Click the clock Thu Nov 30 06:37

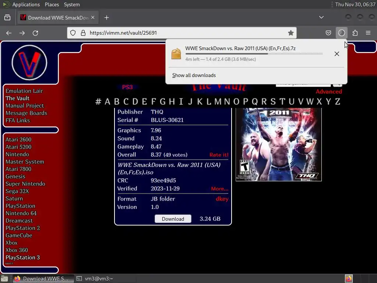355,4
